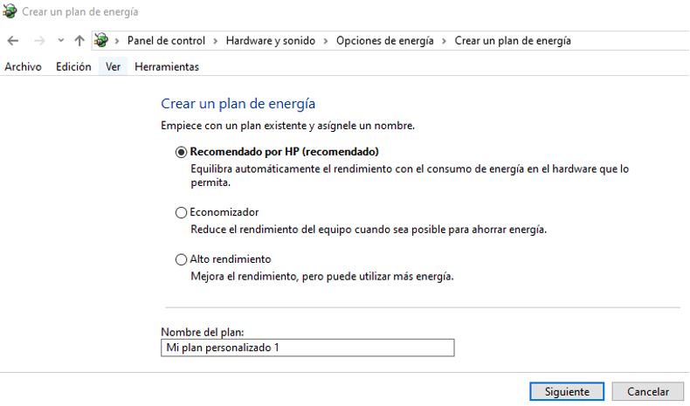The height and width of the screenshot is (406, 690).
Task: Open the Archivo menu
Action: tap(23, 66)
